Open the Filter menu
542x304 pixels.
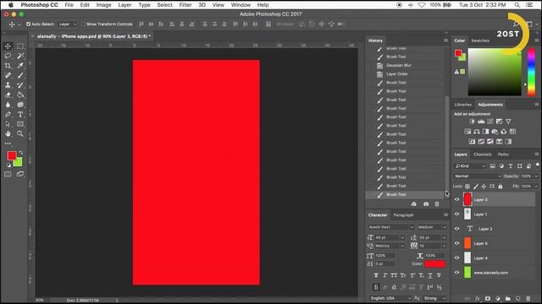coord(185,5)
